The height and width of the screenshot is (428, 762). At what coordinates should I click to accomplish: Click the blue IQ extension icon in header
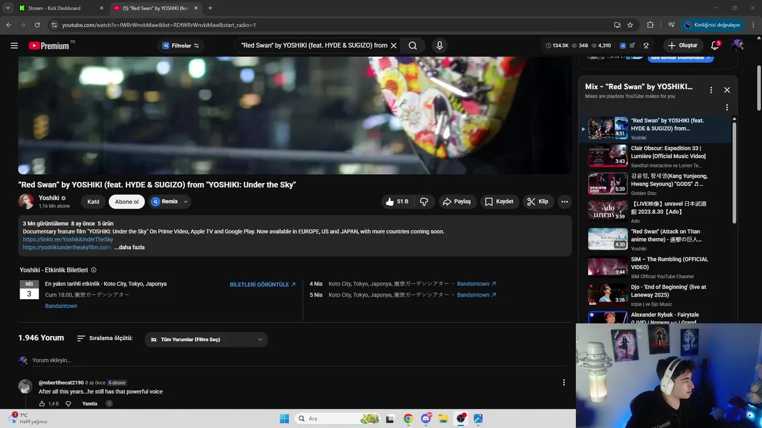(x=623, y=45)
